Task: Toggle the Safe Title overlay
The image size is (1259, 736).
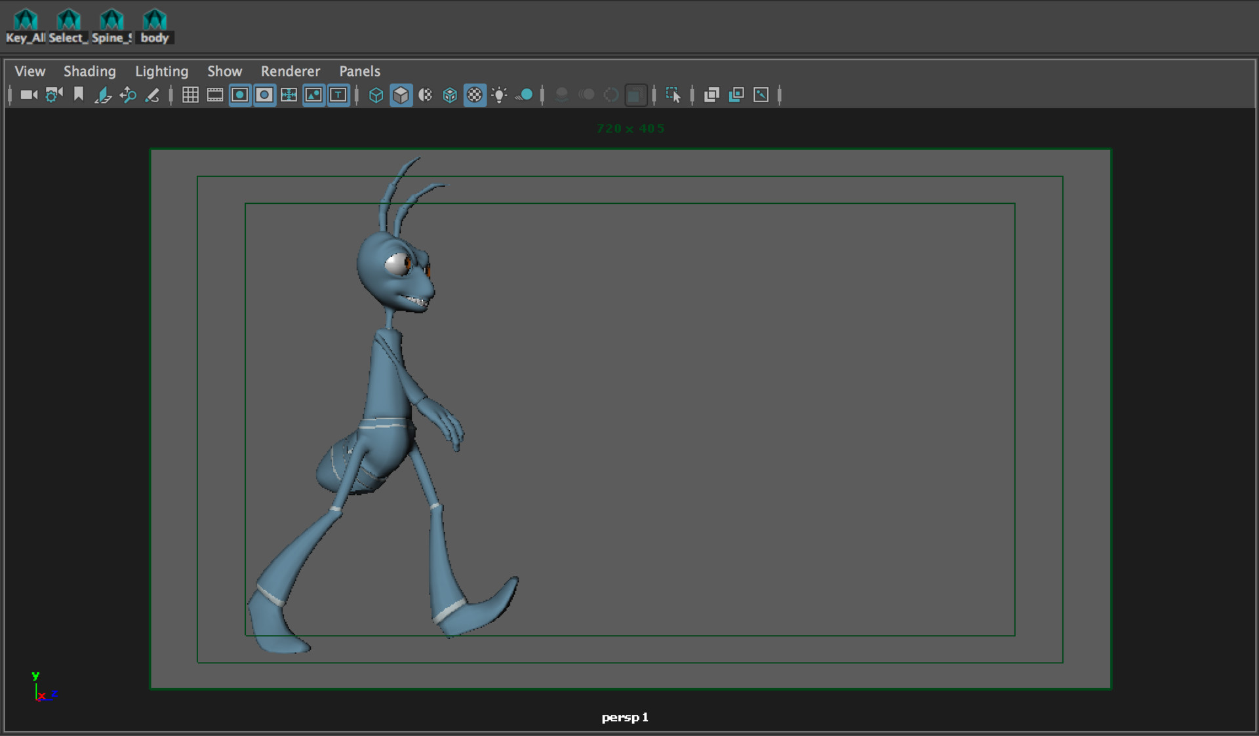Action: pos(338,95)
